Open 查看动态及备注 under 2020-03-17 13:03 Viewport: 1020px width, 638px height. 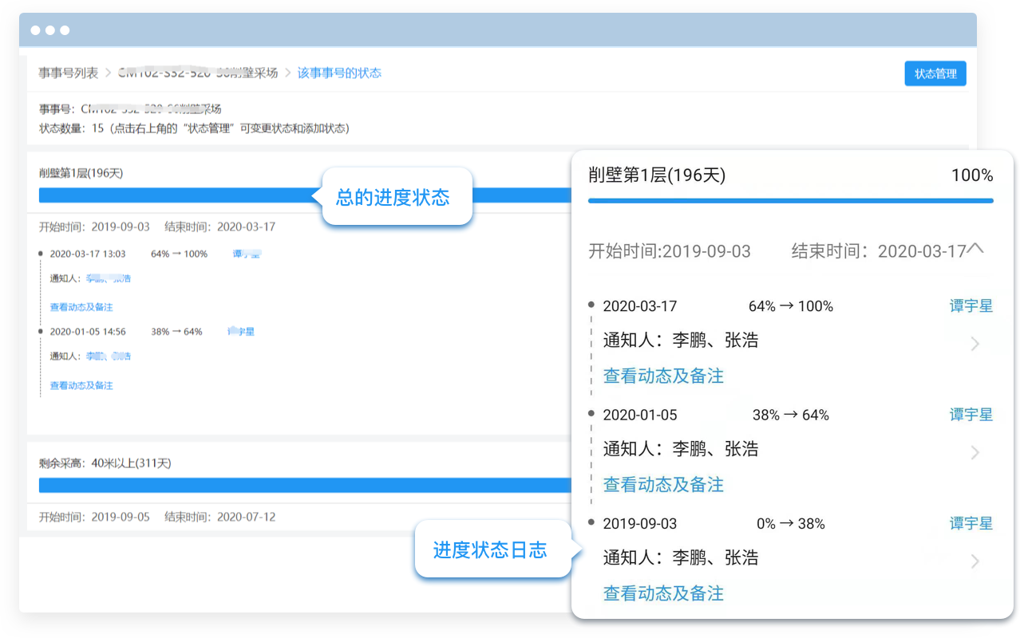[x=81, y=307]
